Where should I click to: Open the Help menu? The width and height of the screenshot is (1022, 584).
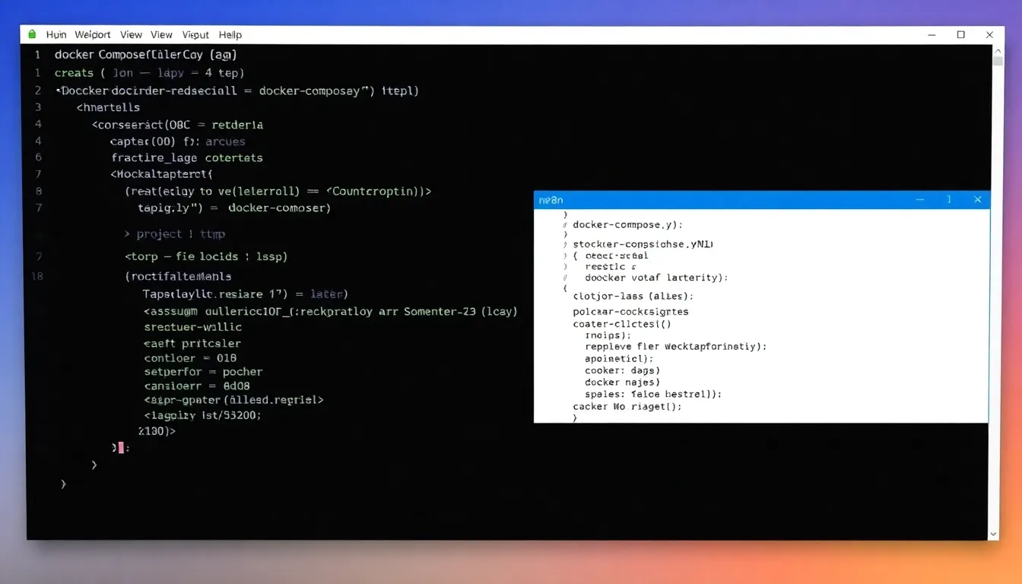tap(230, 34)
